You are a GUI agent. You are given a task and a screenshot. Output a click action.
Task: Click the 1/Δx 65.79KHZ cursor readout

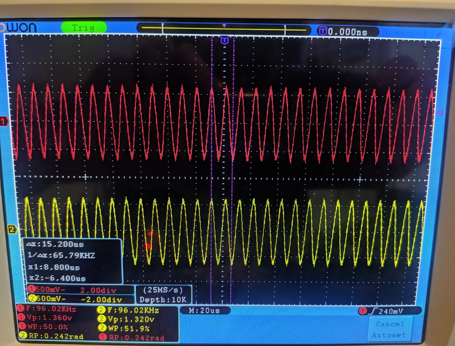(x=62, y=256)
